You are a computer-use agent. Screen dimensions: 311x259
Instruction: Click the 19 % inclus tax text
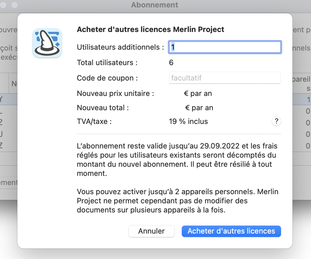click(x=188, y=121)
